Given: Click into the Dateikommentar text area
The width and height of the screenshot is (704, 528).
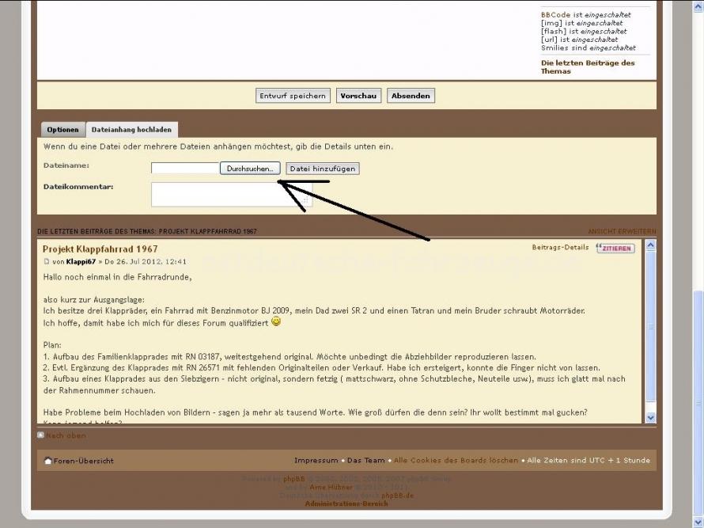Looking at the screenshot, I should [x=231, y=194].
